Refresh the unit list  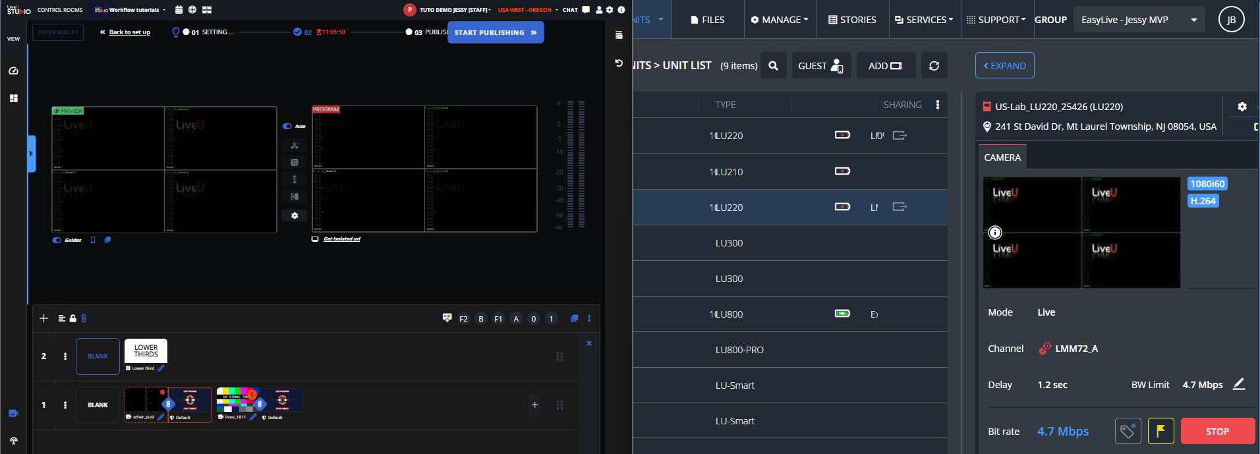[934, 65]
